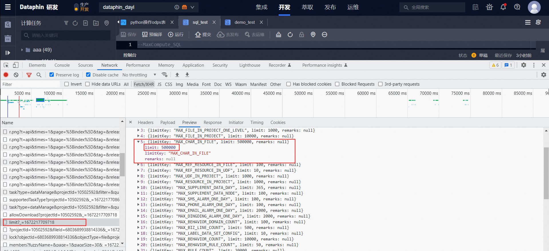Select the limit?_=1672217709718 request
549x251 pixels.
(31, 222)
